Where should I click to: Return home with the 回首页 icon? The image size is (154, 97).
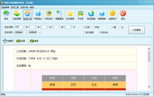point(8,41)
